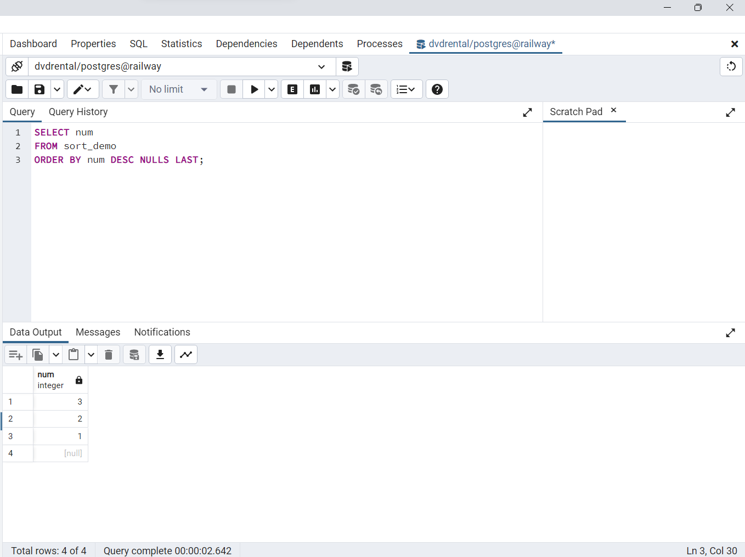Open the Dashboard tab

coord(33,44)
